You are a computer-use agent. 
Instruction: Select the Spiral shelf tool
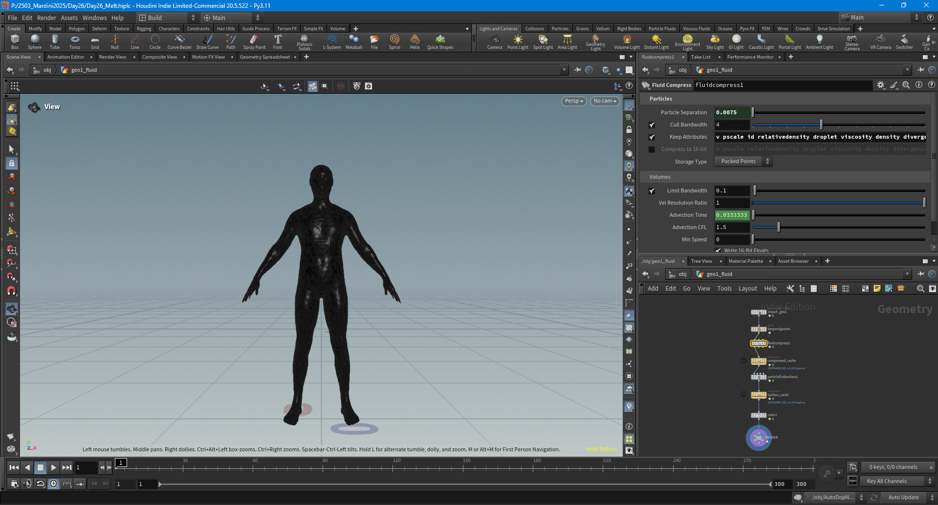point(394,42)
